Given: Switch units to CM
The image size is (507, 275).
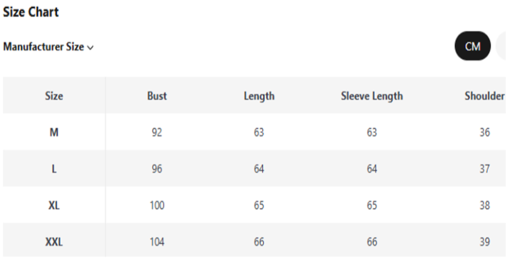Looking at the screenshot, I should pyautogui.click(x=472, y=46).
